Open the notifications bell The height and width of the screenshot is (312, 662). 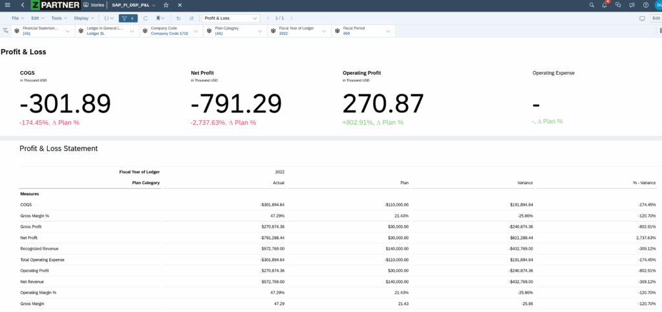click(x=604, y=5)
